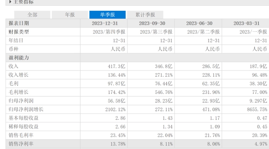Click the 毛利增长 row label
269x149 pixels.
[18, 92]
